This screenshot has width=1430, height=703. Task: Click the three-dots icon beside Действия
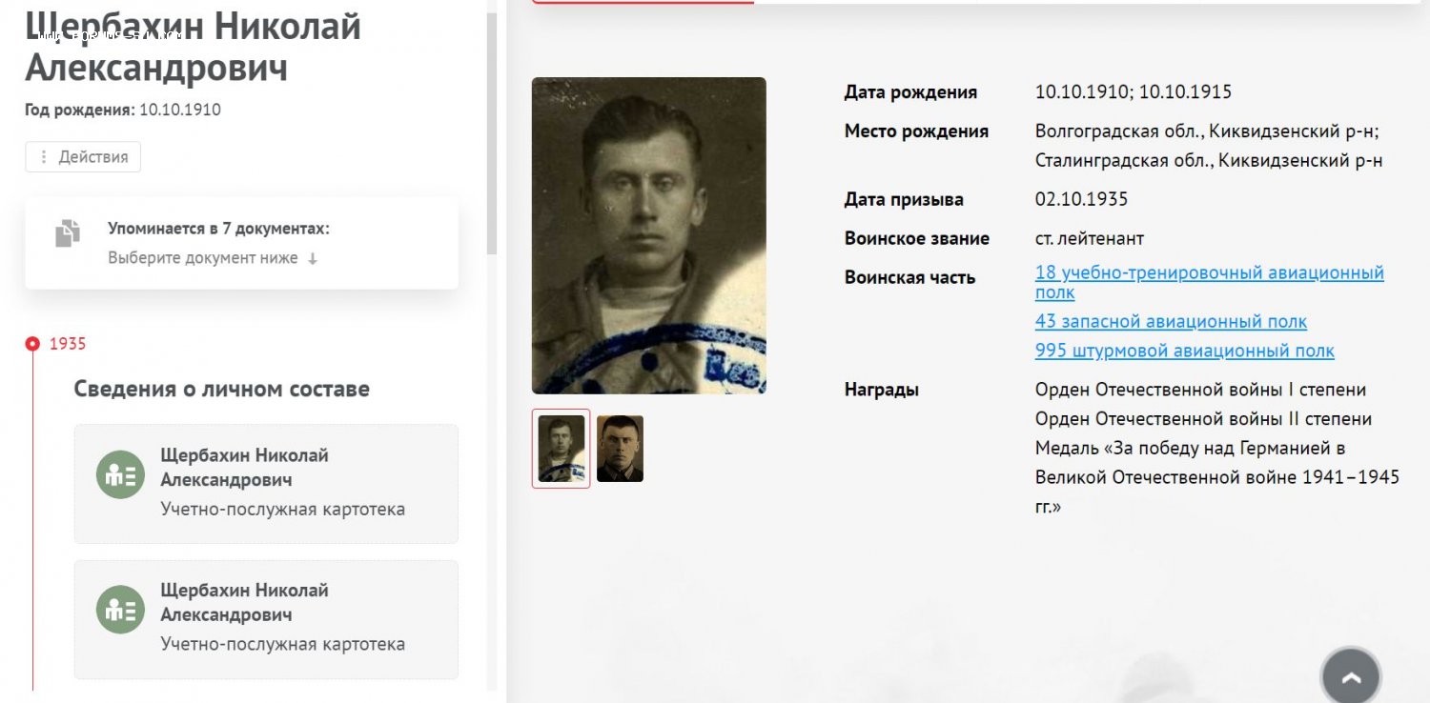tap(44, 157)
